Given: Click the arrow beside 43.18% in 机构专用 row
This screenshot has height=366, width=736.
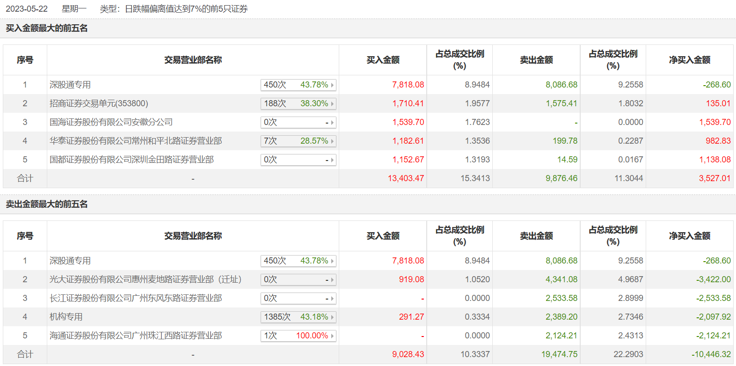Looking at the screenshot, I should pos(332,317).
